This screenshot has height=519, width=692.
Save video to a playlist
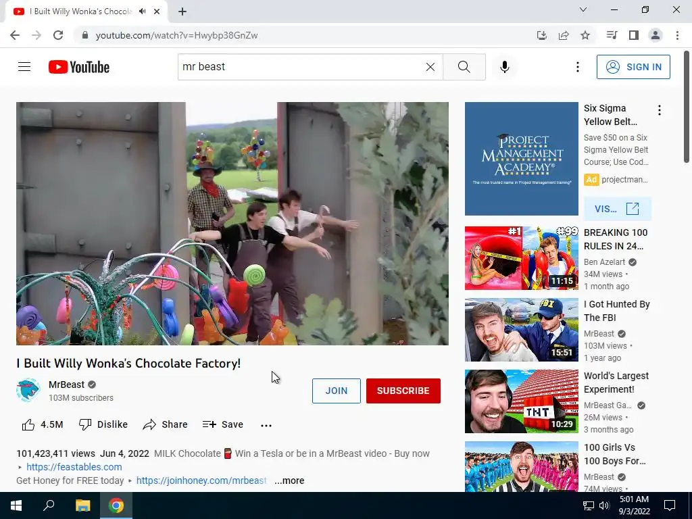coord(223,424)
